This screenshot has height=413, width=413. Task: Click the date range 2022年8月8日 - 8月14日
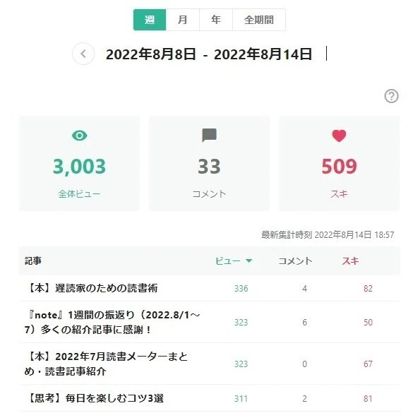209,54
